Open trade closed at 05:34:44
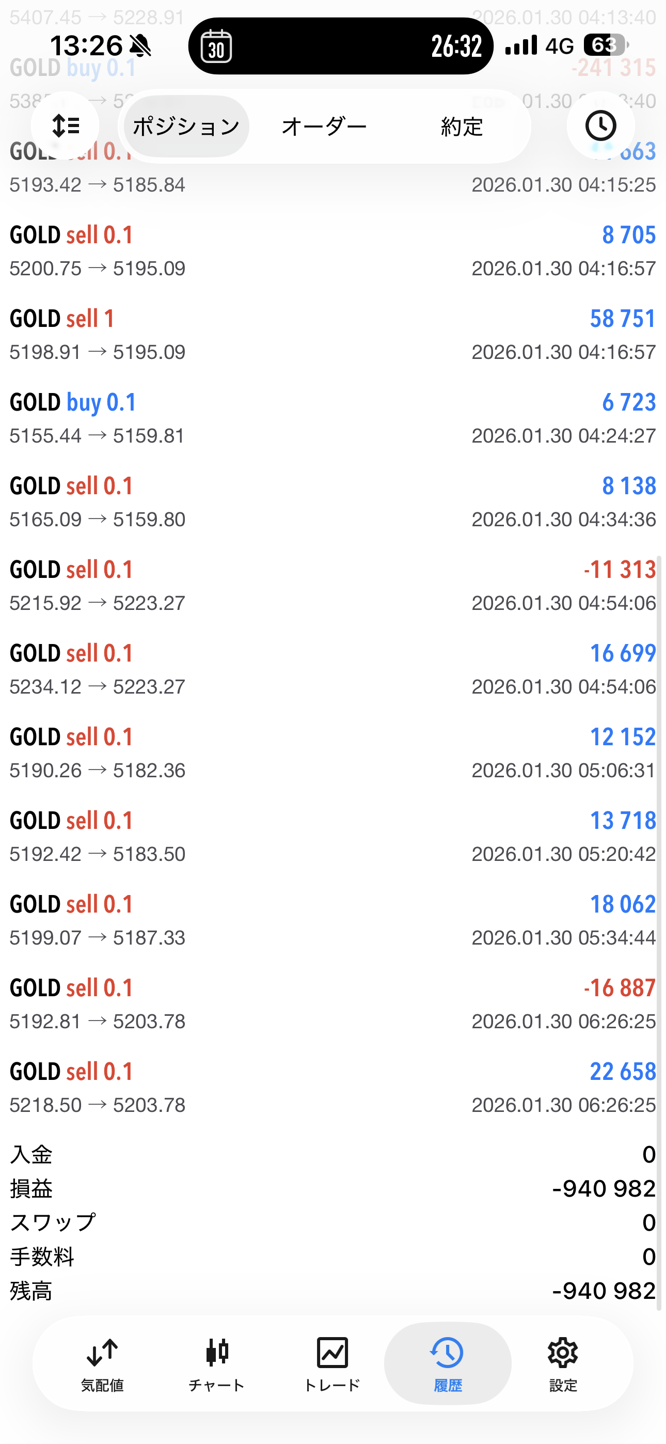The image size is (666, 1444). 333,920
